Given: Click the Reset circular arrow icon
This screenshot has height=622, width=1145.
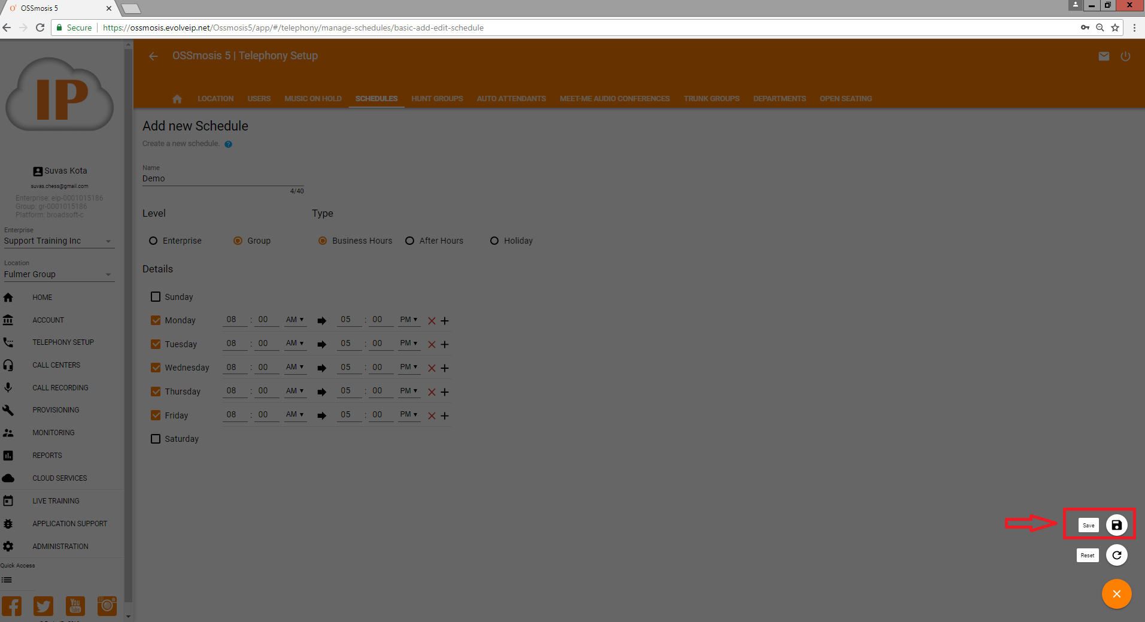Looking at the screenshot, I should click(1116, 555).
